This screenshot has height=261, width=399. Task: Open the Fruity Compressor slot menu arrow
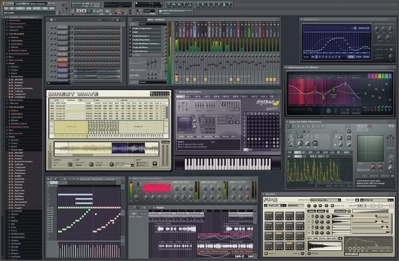tap(130, 28)
